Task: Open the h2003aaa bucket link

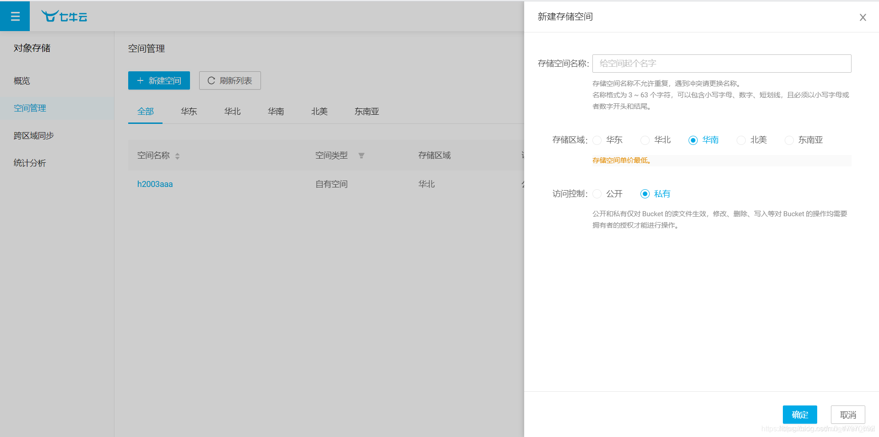Action: click(x=155, y=184)
